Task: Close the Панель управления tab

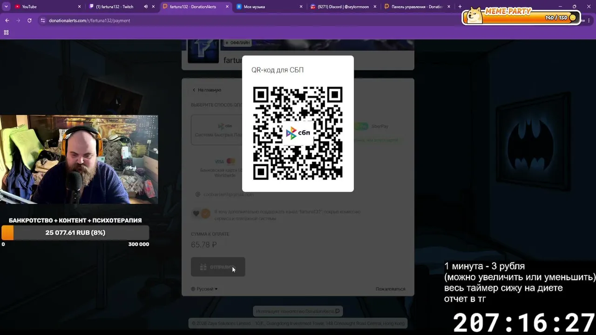Action: (x=449, y=7)
